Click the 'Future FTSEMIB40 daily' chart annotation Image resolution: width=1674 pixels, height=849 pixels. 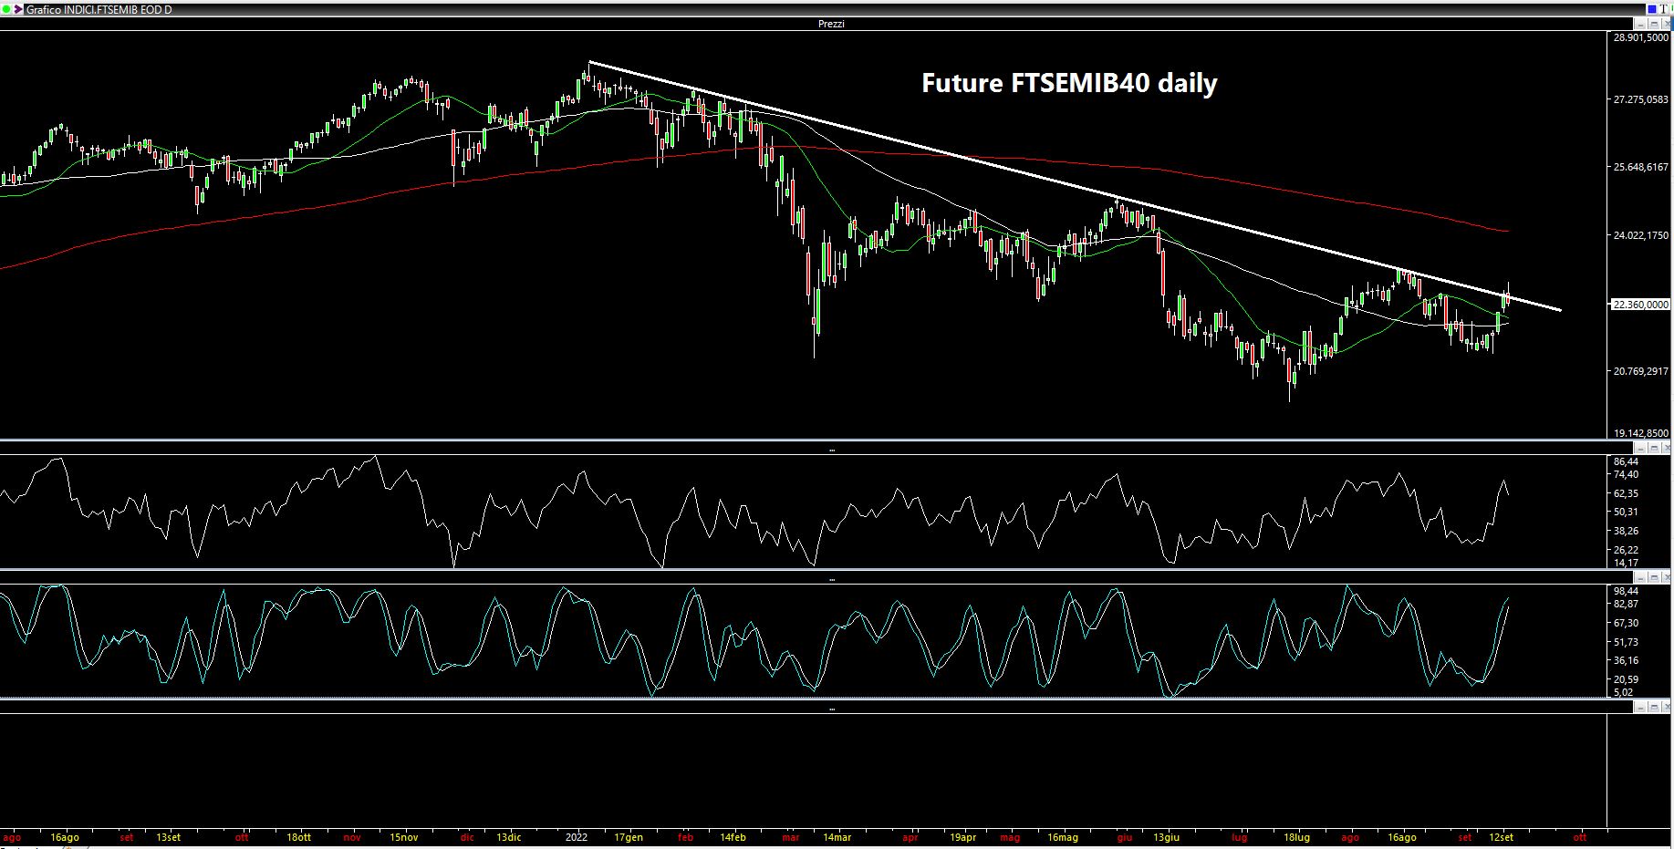coord(1069,83)
